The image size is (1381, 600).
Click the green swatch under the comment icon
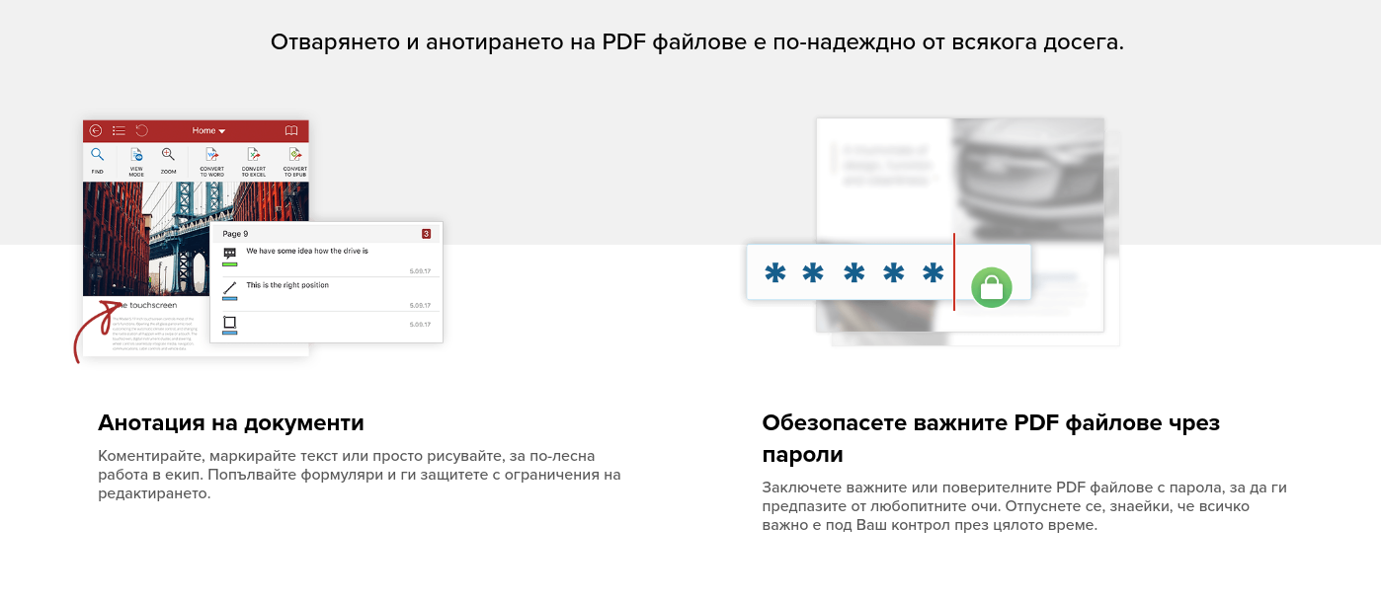(x=230, y=264)
